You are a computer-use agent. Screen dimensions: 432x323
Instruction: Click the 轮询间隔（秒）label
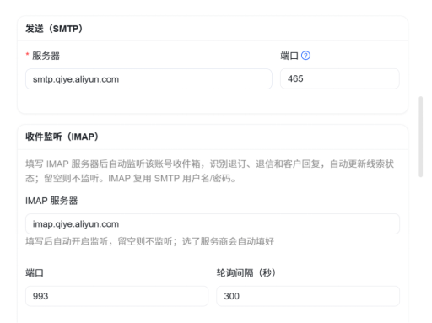tap(246, 272)
